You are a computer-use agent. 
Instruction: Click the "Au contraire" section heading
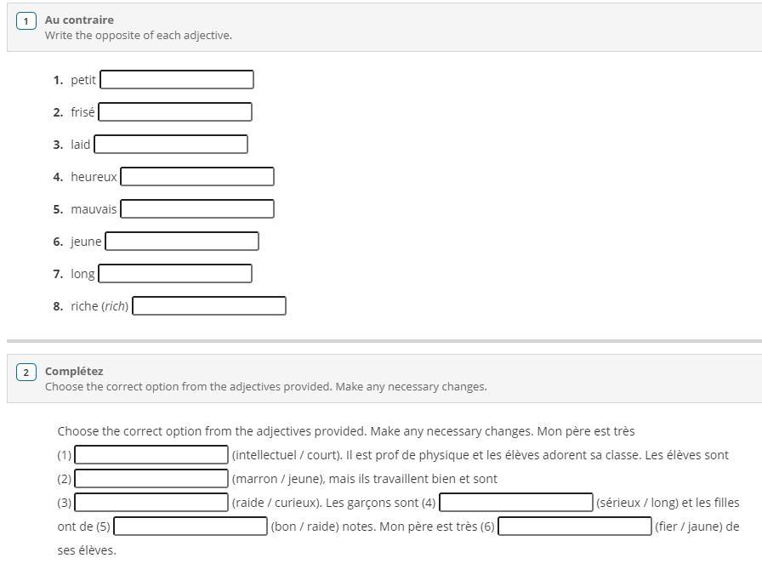(79, 20)
